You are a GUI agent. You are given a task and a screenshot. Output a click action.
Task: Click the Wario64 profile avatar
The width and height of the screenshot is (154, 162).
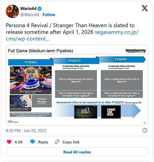coord(12,11)
